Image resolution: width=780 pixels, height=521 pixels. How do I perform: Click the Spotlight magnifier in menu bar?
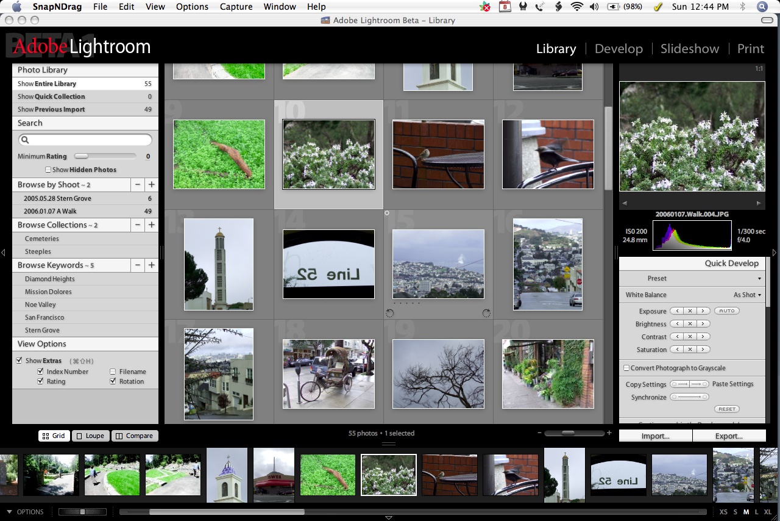[762, 7]
